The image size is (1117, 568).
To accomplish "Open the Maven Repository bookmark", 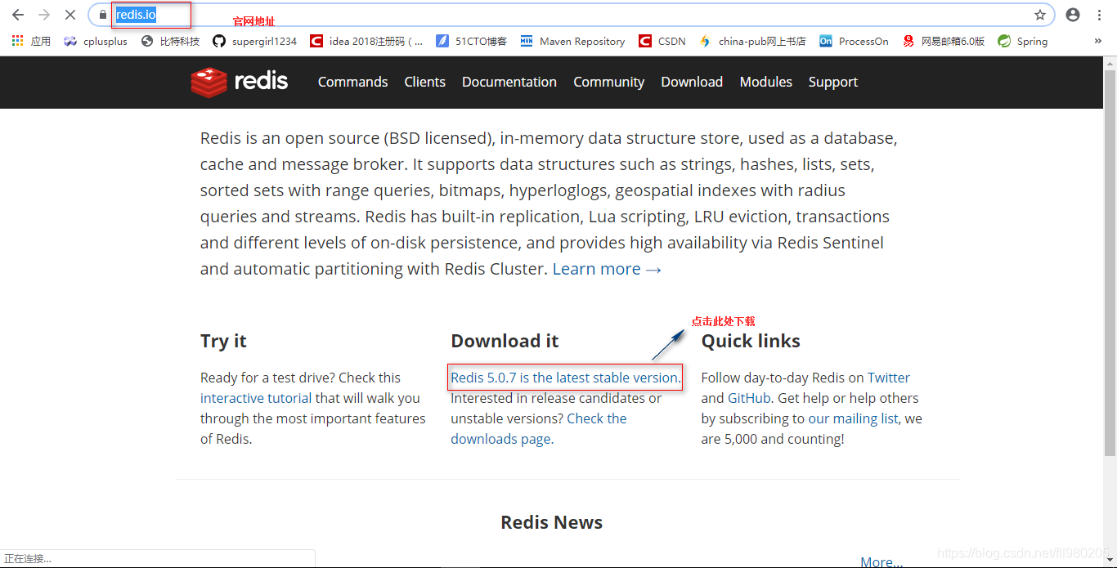I will pos(572,41).
